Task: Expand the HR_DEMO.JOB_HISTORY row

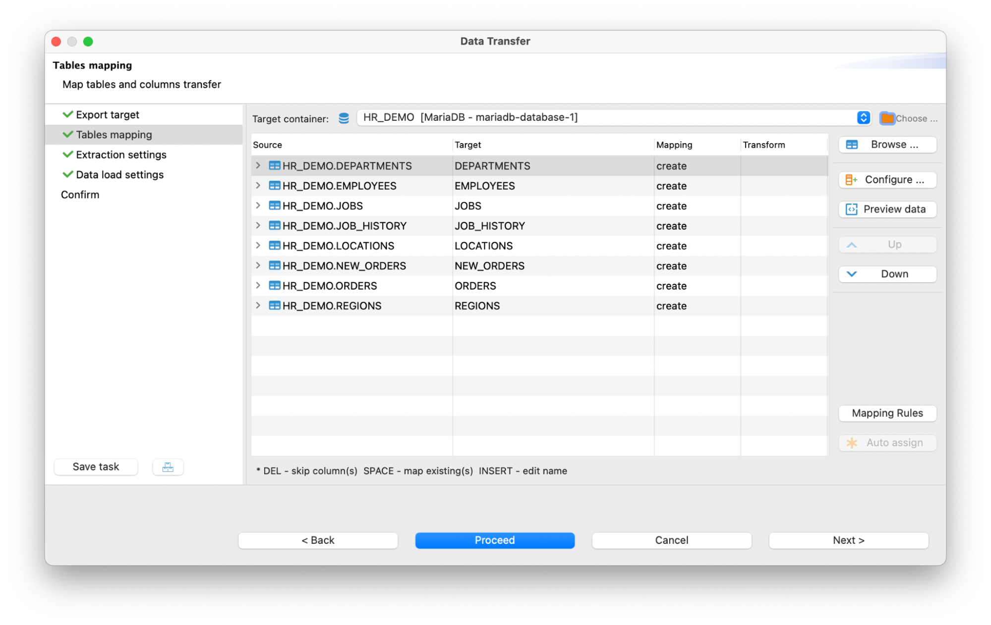Action: point(258,226)
